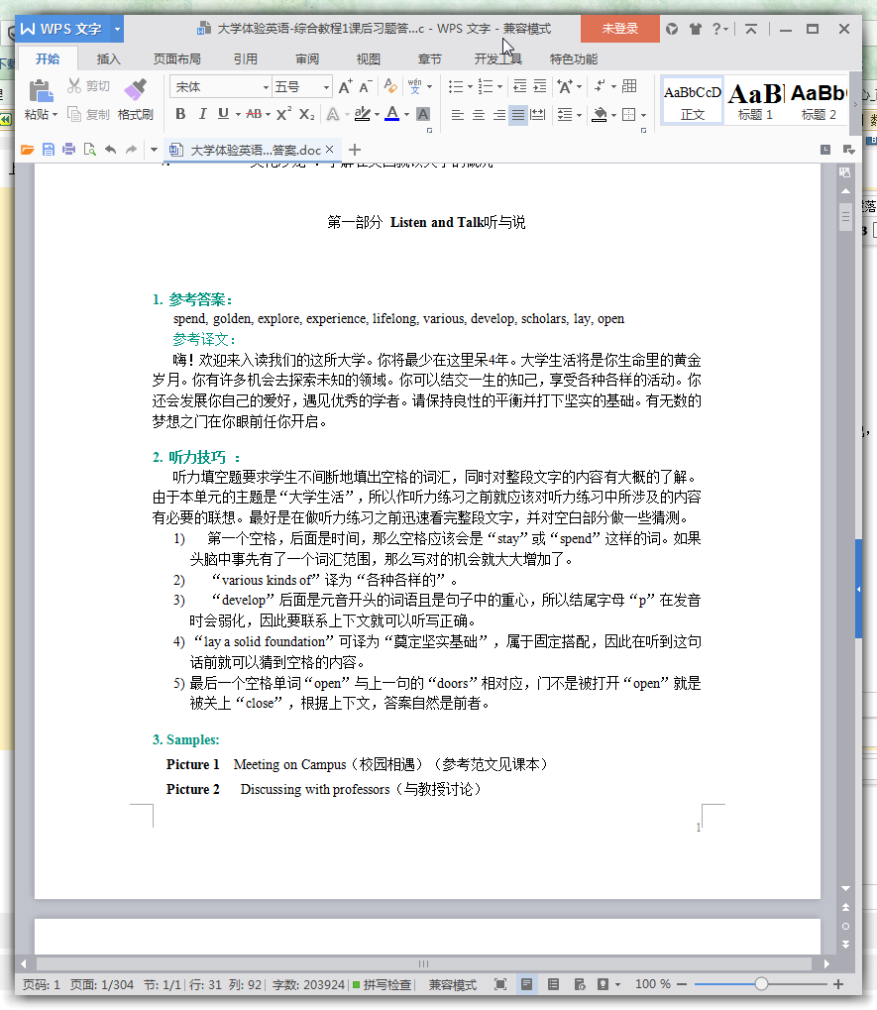Switch to the 视图 tab
The width and height of the screenshot is (877, 1010).
coord(369,59)
